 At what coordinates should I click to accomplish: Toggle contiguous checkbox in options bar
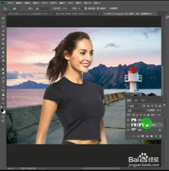(x=98, y=8)
